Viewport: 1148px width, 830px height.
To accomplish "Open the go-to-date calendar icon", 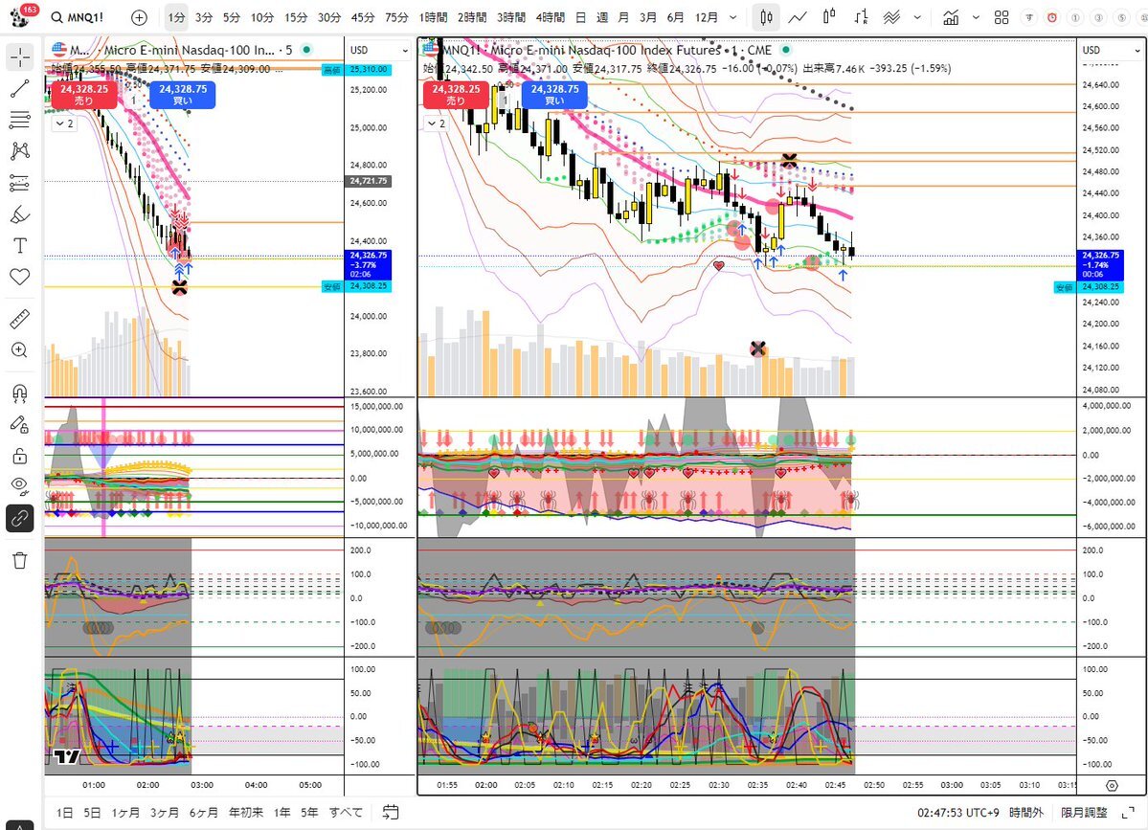I will tap(391, 812).
